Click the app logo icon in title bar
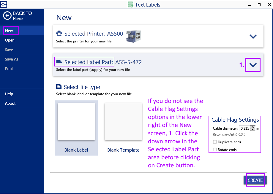Image resolution: width=273 pixels, height=194 pixels. tap(4, 4)
